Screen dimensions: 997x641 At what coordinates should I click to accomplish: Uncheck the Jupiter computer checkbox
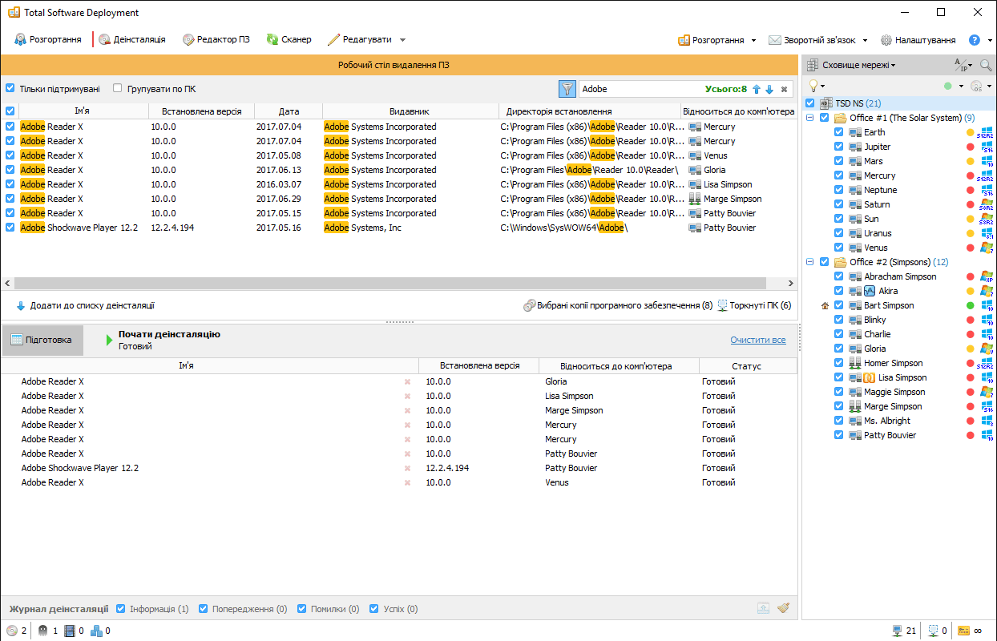tap(838, 147)
